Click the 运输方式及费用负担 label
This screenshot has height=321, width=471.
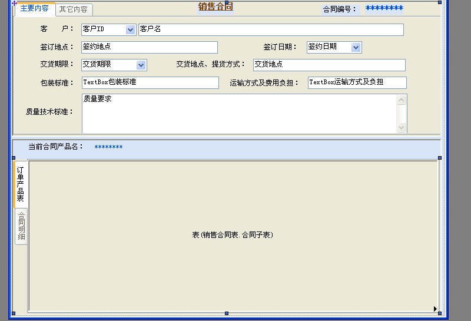pyautogui.click(x=264, y=82)
